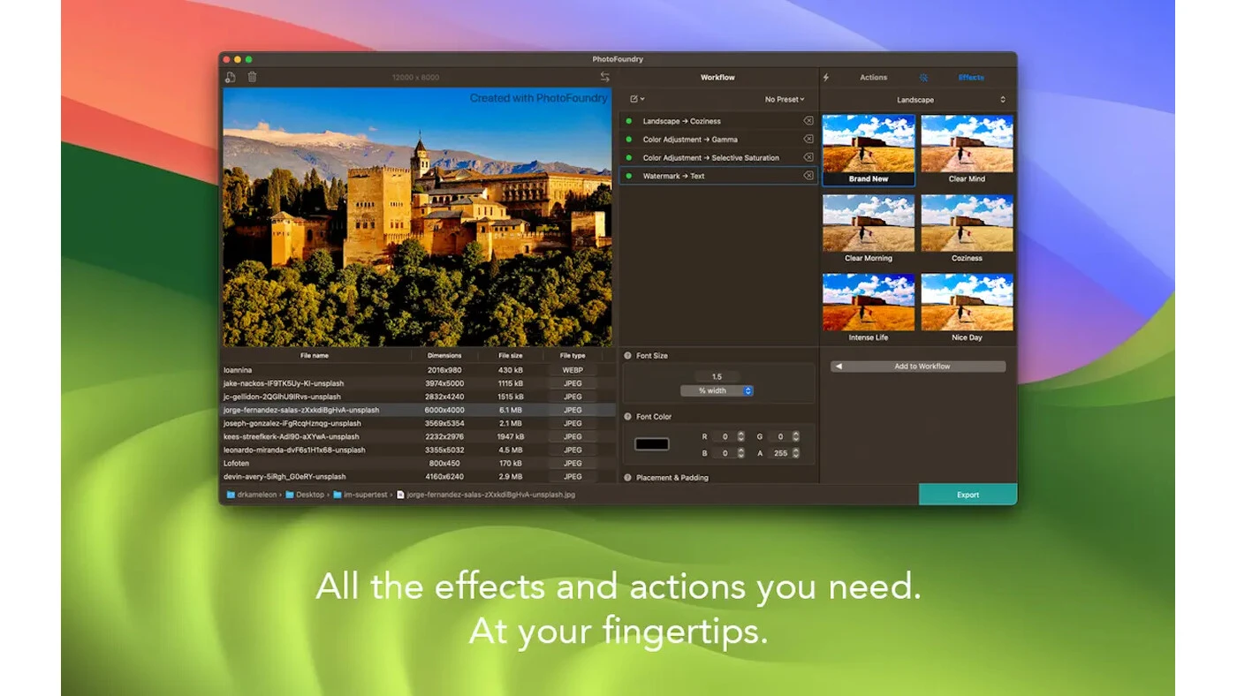Viewport: 1237px width, 696px height.
Task: Click the black Font Color swatch
Action: click(x=652, y=444)
